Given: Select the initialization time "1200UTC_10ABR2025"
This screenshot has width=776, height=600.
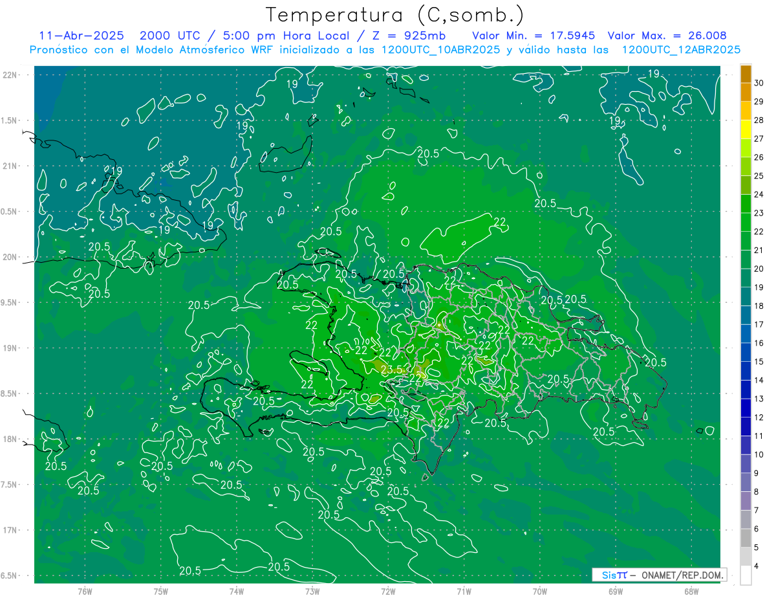Looking at the screenshot, I should pyautogui.click(x=440, y=50).
